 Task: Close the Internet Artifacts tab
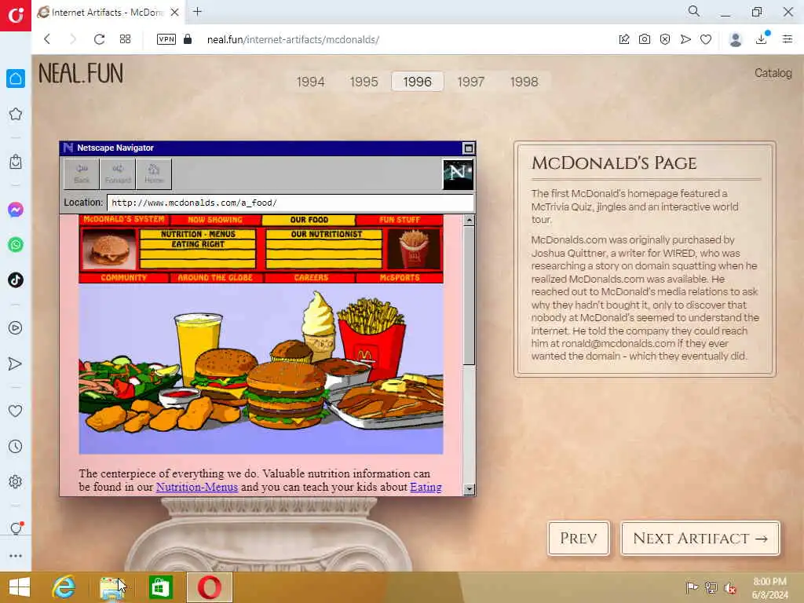click(x=174, y=12)
